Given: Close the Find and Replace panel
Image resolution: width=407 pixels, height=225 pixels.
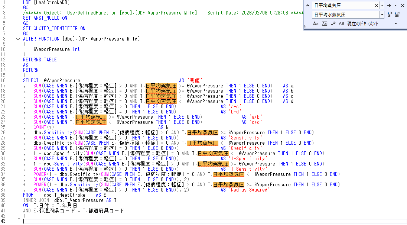Looking at the screenshot, I should tap(402, 6).
